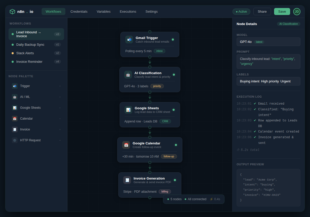Open the JD user avatar

297,12
